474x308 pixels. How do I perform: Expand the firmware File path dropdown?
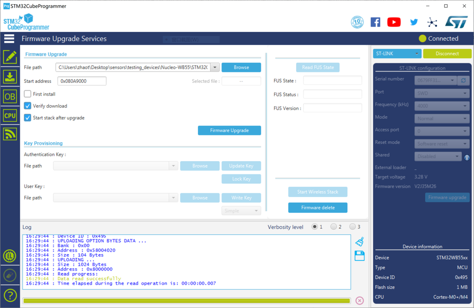(x=215, y=67)
